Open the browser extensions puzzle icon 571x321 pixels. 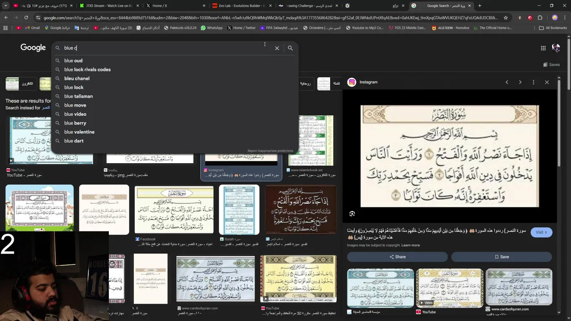click(540, 18)
